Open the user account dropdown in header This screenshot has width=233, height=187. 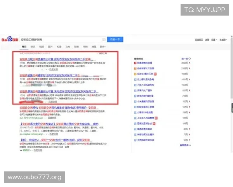click(x=223, y=40)
